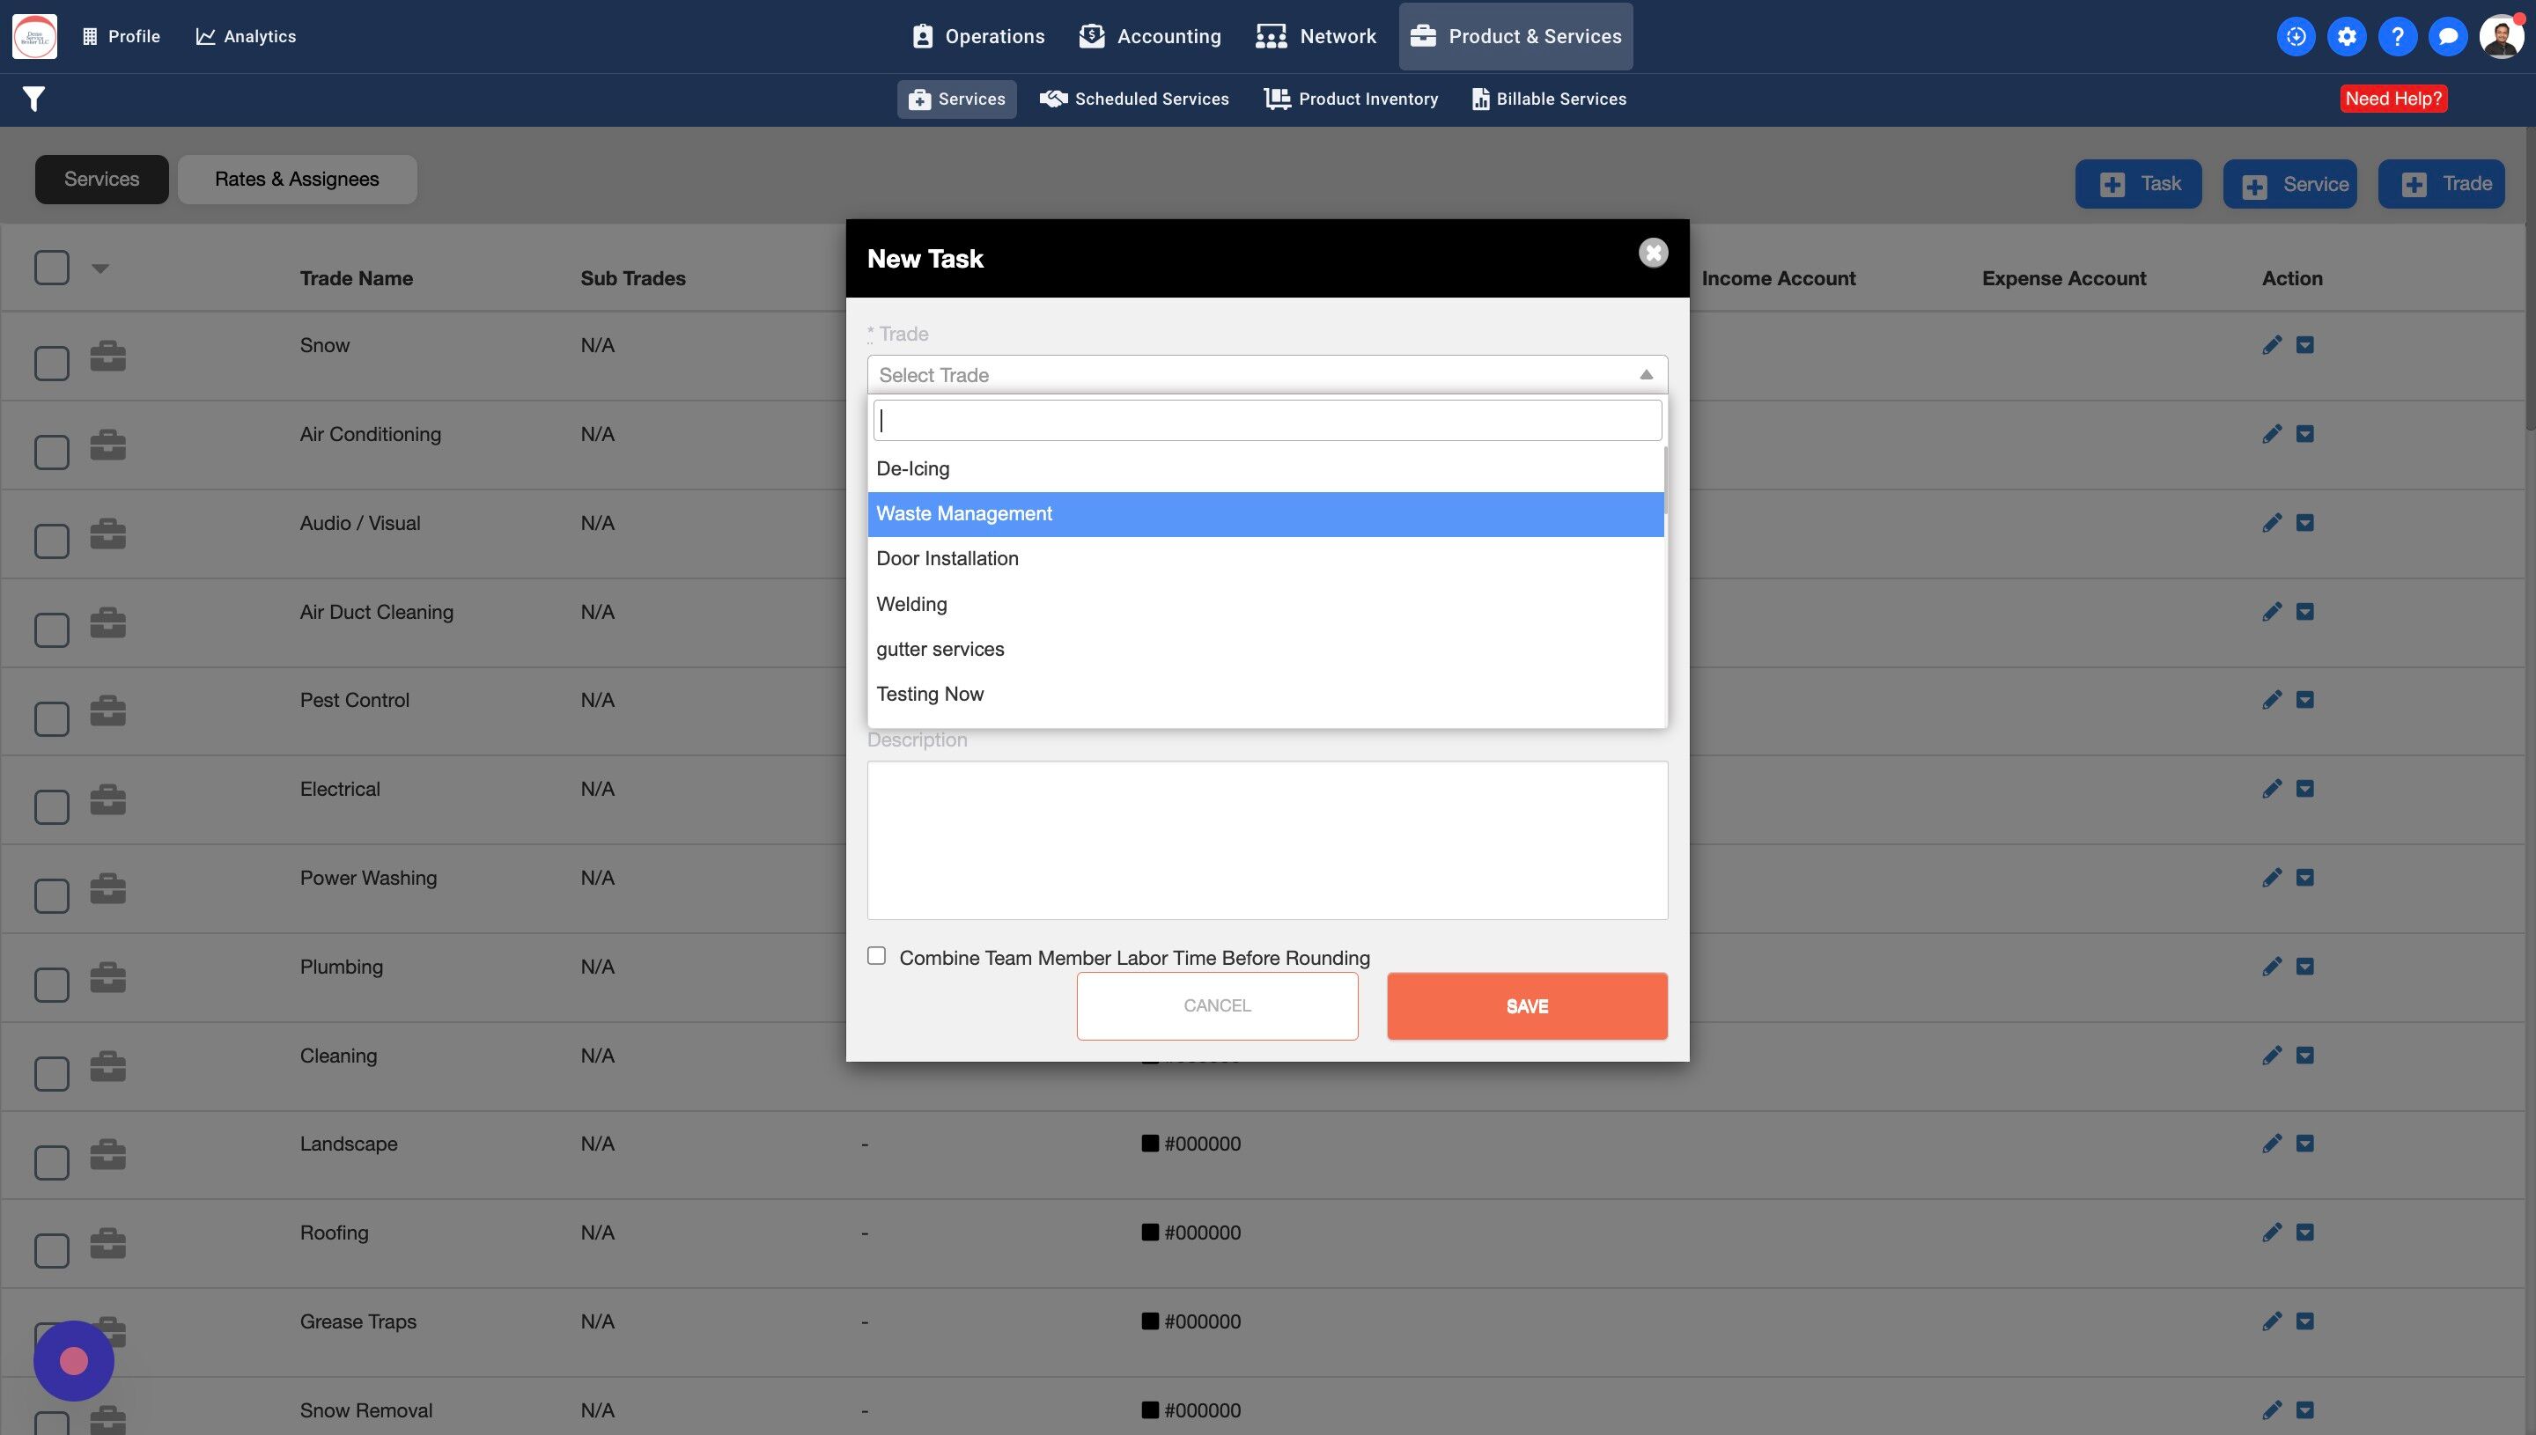Screen dimensions: 2536x1435
Task: Close the New Task dialog
Action: click(1653, 254)
